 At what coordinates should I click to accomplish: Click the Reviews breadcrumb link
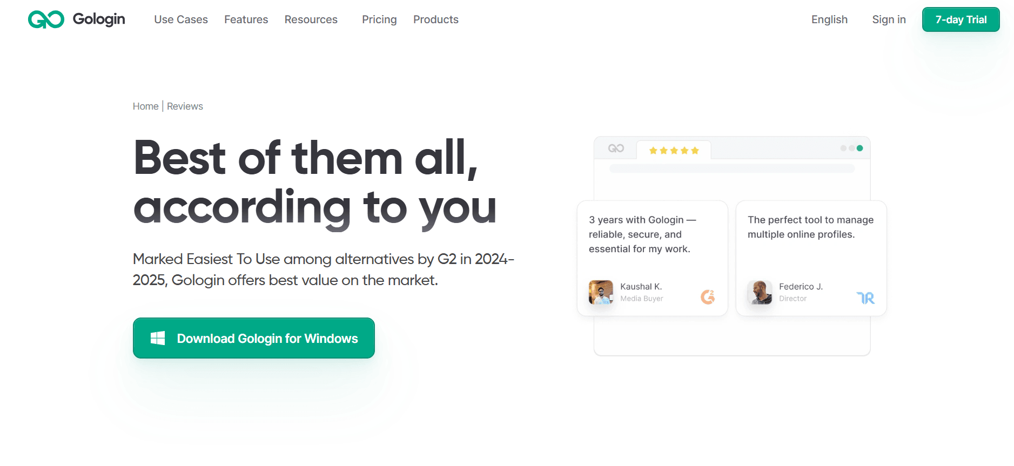click(x=185, y=106)
